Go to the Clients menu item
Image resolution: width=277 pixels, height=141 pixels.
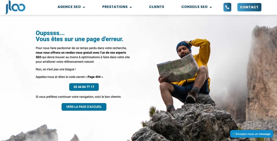click(x=157, y=7)
